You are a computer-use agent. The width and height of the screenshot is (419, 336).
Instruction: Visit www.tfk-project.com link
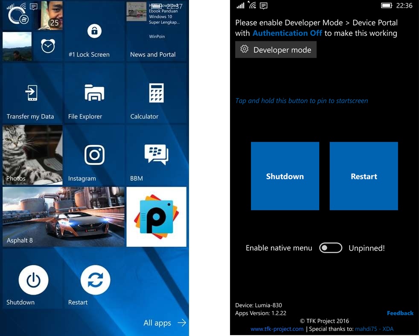coord(277,329)
